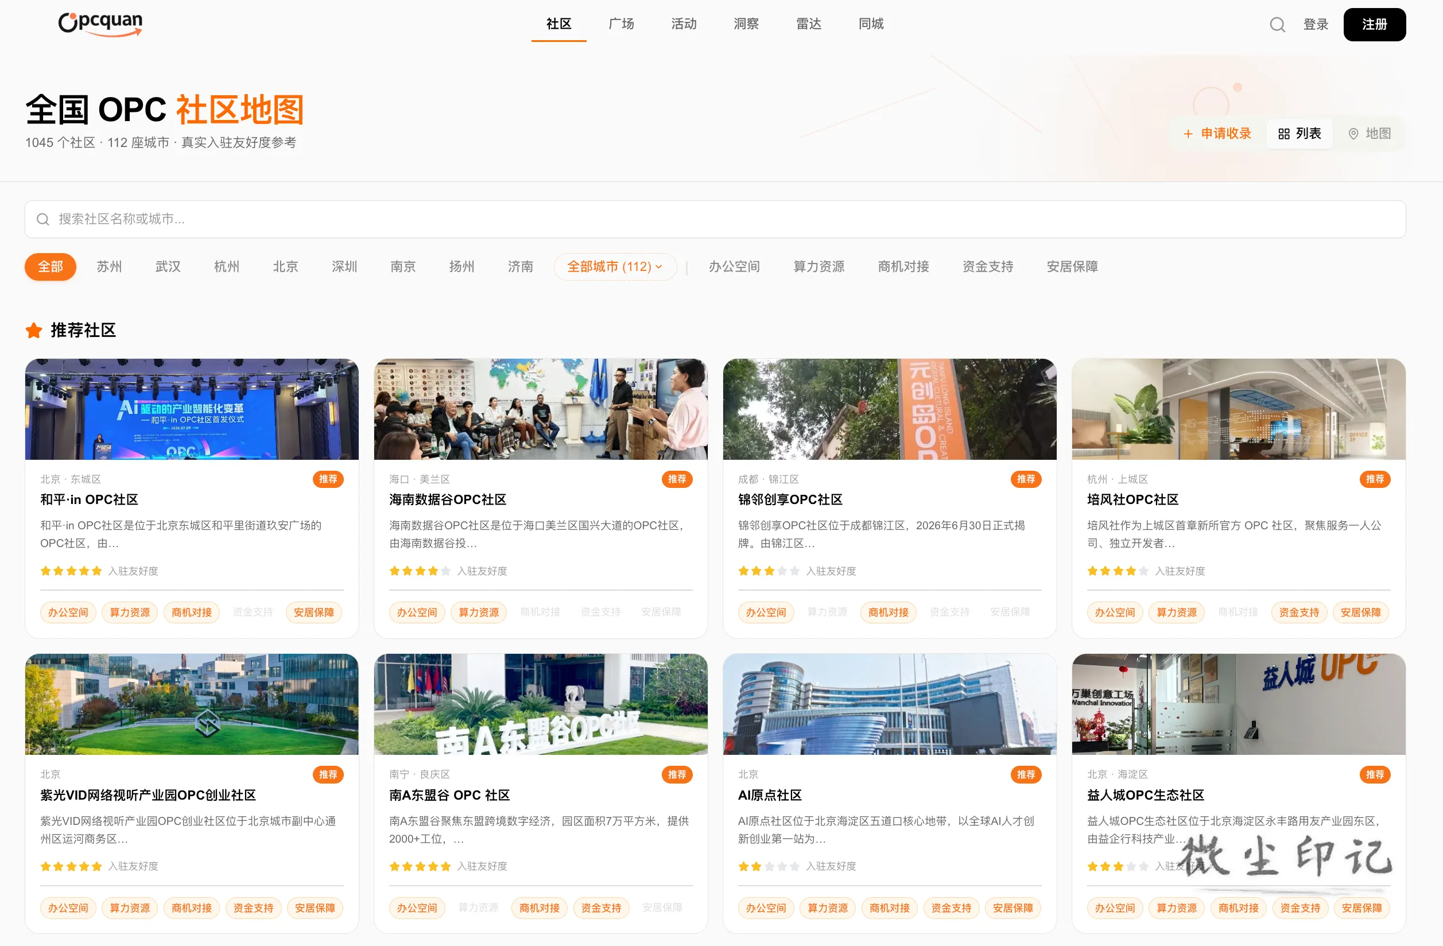Click 推荐 badge on 海南数据谷 card
The height and width of the screenshot is (946, 1443).
[677, 479]
